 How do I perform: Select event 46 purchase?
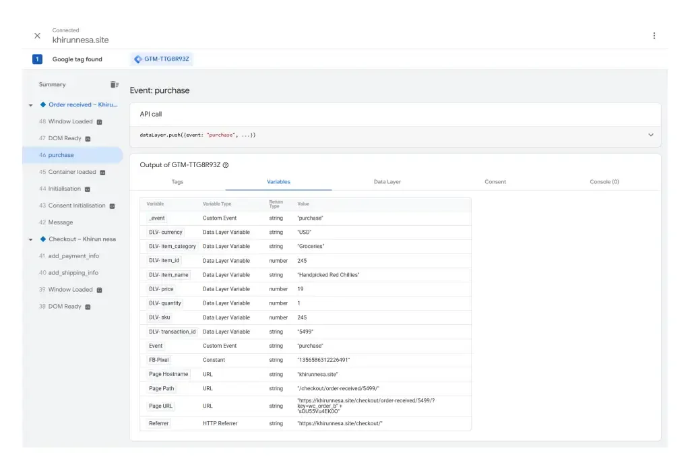click(73, 155)
